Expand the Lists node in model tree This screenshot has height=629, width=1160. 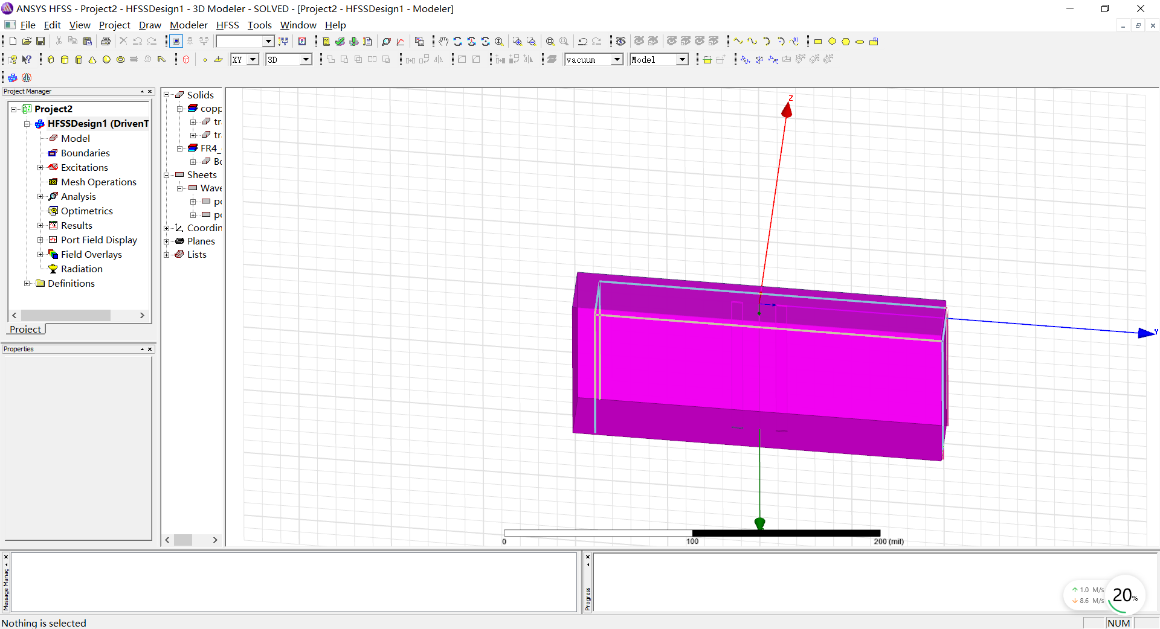(167, 254)
